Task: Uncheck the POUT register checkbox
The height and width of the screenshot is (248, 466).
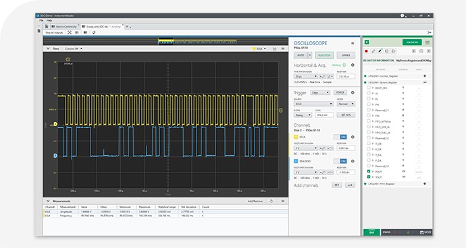Action: point(369,171)
